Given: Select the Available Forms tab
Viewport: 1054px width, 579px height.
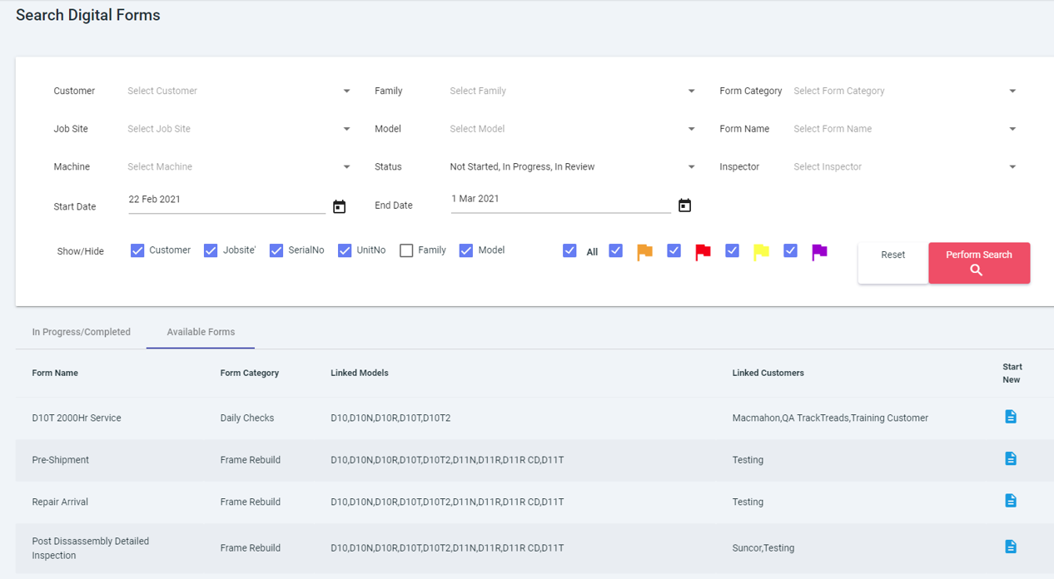Looking at the screenshot, I should tap(200, 331).
